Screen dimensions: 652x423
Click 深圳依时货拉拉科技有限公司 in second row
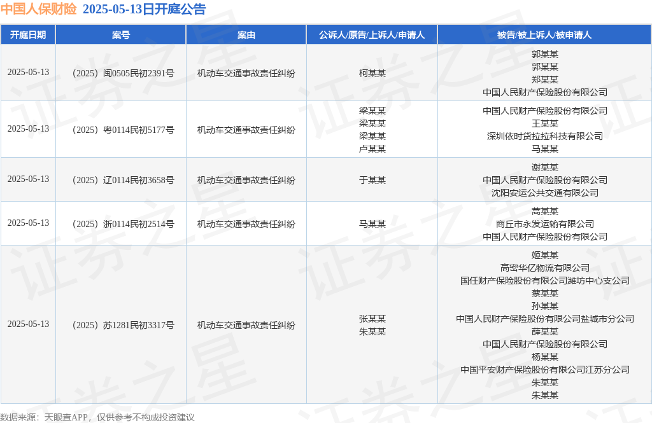[x=544, y=135]
